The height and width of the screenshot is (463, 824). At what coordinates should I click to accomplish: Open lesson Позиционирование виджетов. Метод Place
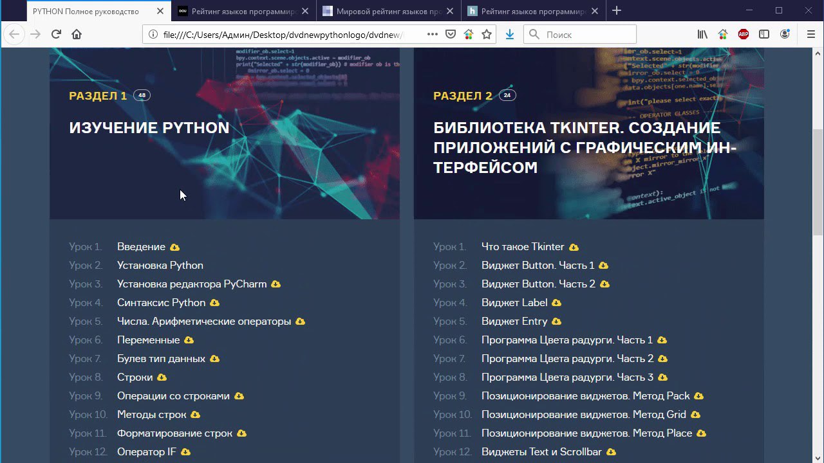click(x=587, y=433)
